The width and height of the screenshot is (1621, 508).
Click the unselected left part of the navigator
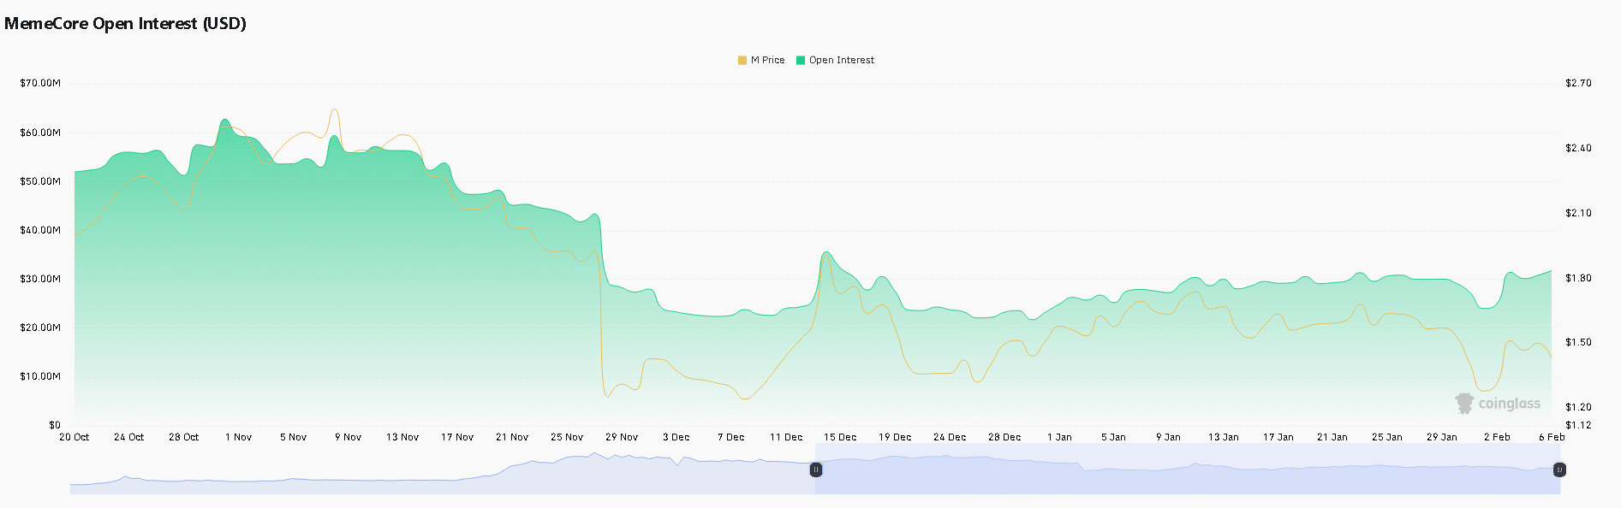pyautogui.click(x=428, y=479)
